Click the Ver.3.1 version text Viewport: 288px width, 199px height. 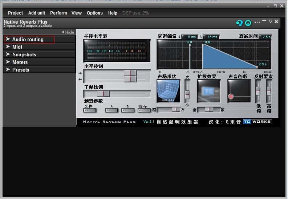click(149, 122)
